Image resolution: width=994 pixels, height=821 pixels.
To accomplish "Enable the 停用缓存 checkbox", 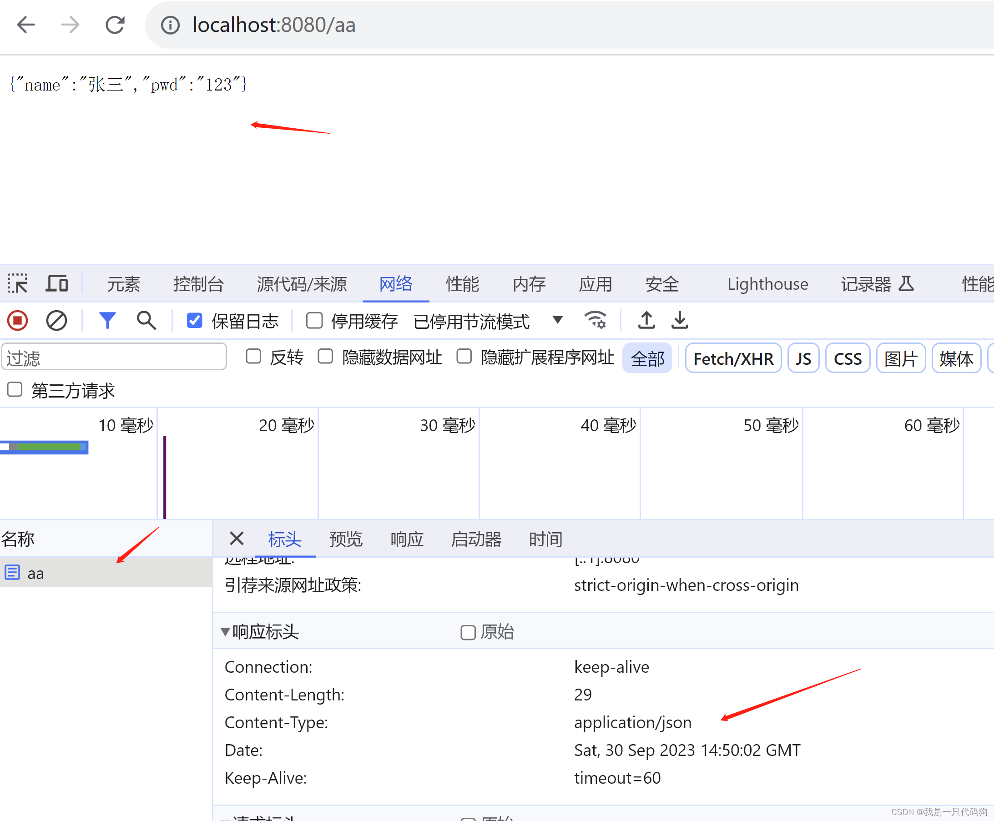I will click(314, 321).
